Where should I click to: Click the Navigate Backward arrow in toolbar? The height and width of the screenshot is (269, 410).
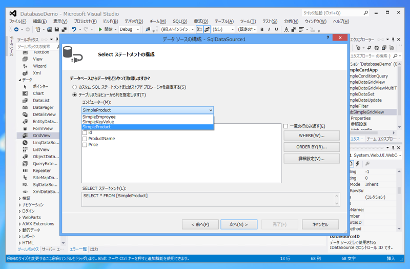tap(16, 29)
